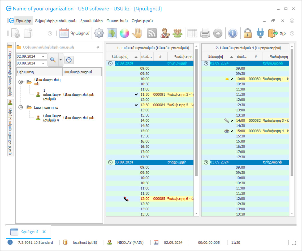Open the 02.09.2024 start date dropdown
The height and width of the screenshot is (251, 302).
tap(43, 57)
